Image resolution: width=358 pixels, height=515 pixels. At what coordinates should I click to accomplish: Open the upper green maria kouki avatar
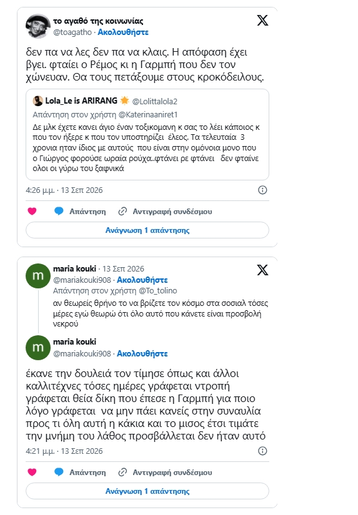(38, 276)
